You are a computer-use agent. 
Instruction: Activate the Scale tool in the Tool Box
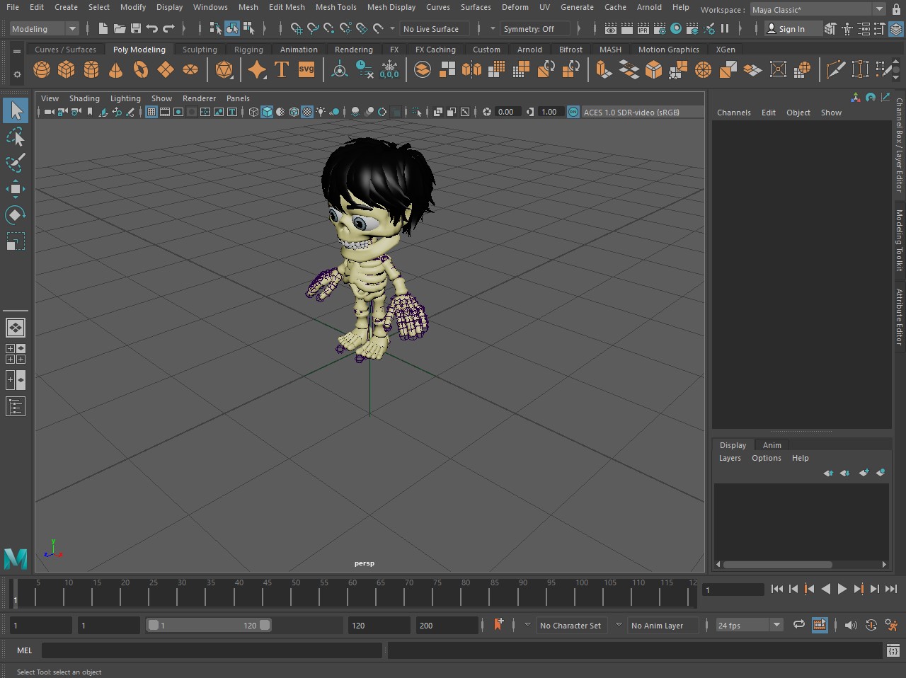click(x=16, y=241)
